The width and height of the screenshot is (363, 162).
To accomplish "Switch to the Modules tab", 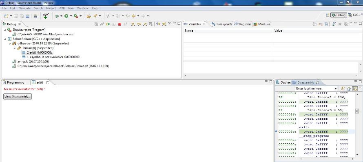I will point(261,24).
